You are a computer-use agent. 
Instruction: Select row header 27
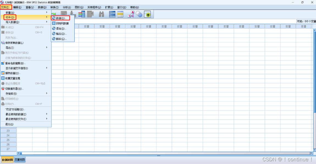point(8,149)
